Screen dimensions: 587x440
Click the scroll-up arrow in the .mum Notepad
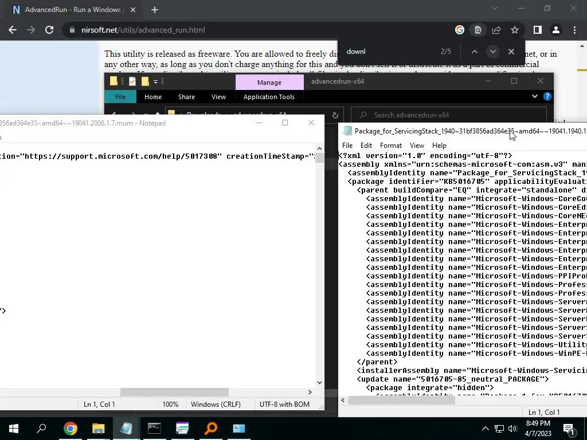coord(319,148)
